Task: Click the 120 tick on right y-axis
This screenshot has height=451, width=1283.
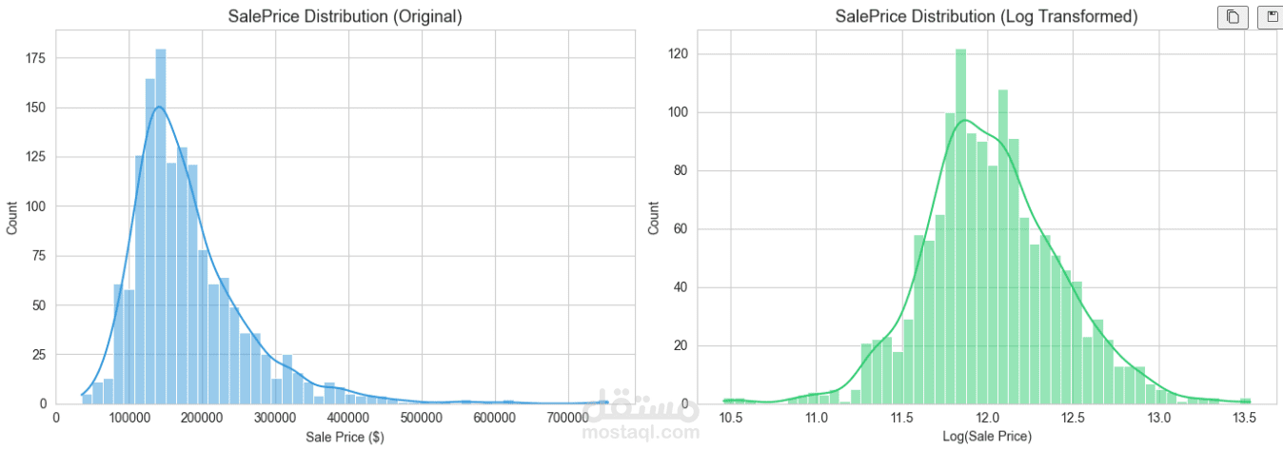Action: [x=680, y=54]
